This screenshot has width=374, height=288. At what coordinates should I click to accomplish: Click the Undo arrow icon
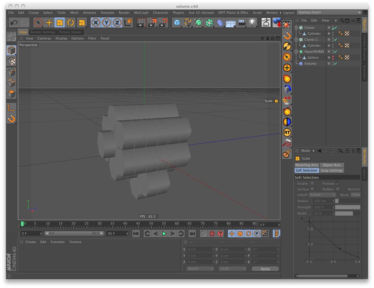click(14, 22)
